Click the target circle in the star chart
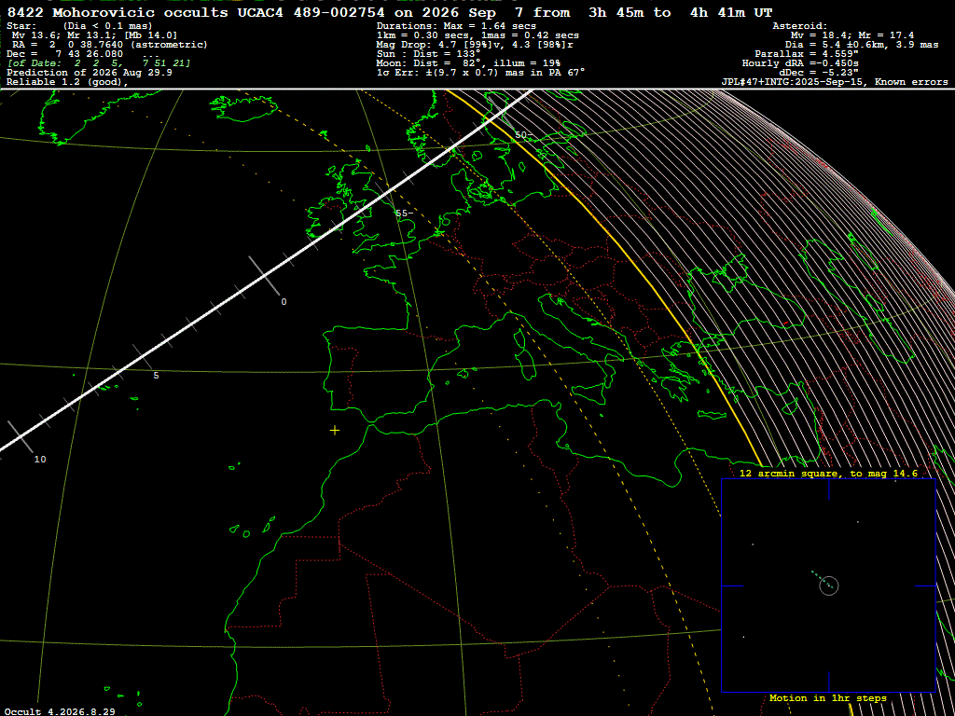 (829, 585)
